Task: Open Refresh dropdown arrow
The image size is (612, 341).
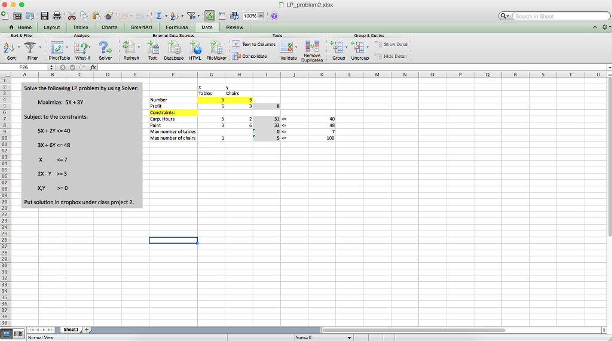Action: [x=139, y=48]
